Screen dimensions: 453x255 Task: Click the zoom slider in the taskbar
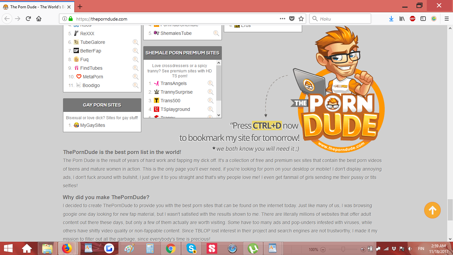[343, 249]
